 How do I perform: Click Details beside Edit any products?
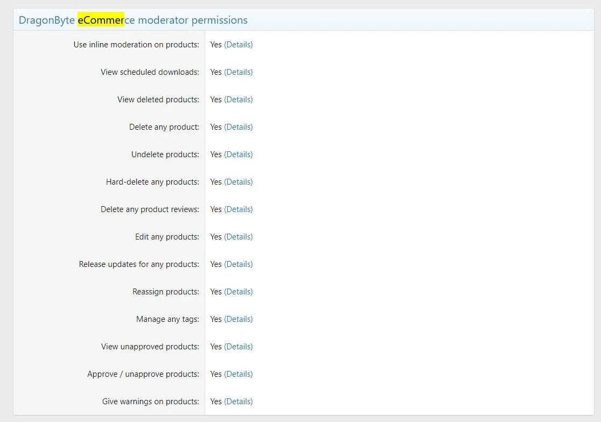(x=238, y=237)
